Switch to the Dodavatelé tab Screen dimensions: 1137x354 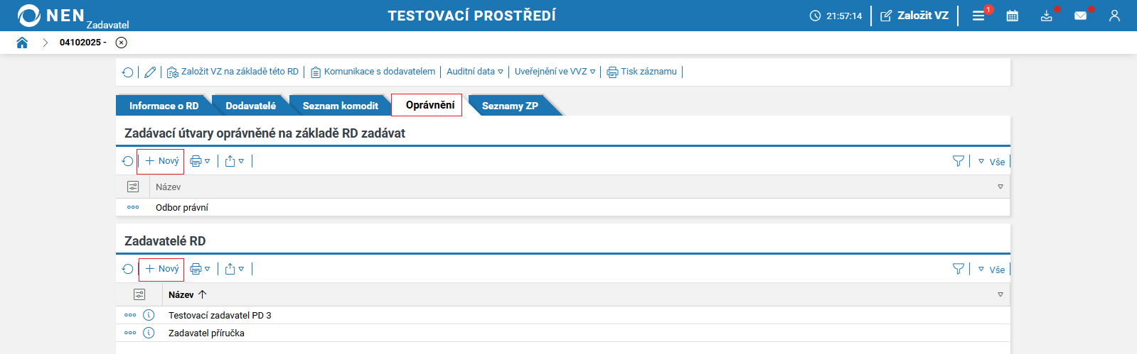point(250,106)
